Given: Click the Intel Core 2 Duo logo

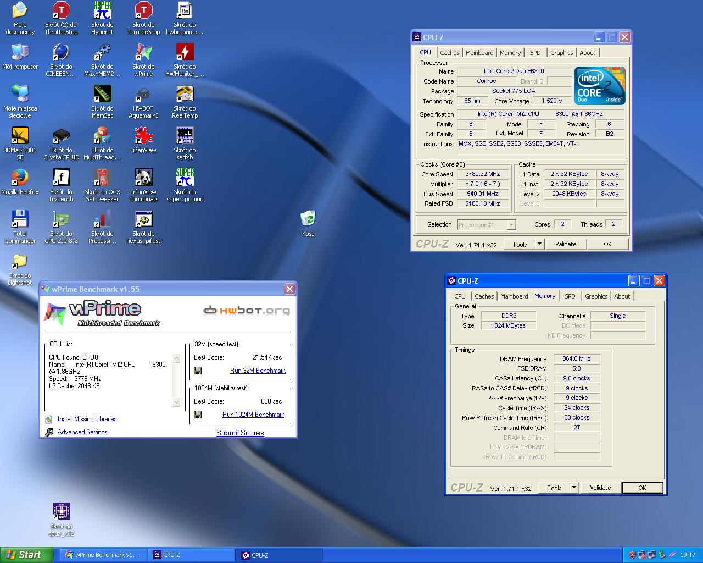Looking at the screenshot, I should click(x=600, y=86).
